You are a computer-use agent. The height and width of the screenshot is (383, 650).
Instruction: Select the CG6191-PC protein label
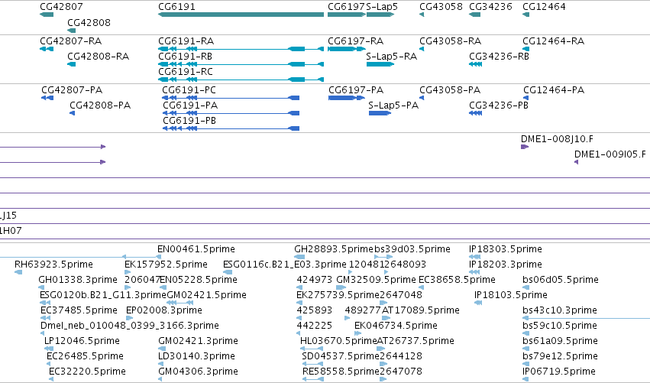[x=189, y=90]
